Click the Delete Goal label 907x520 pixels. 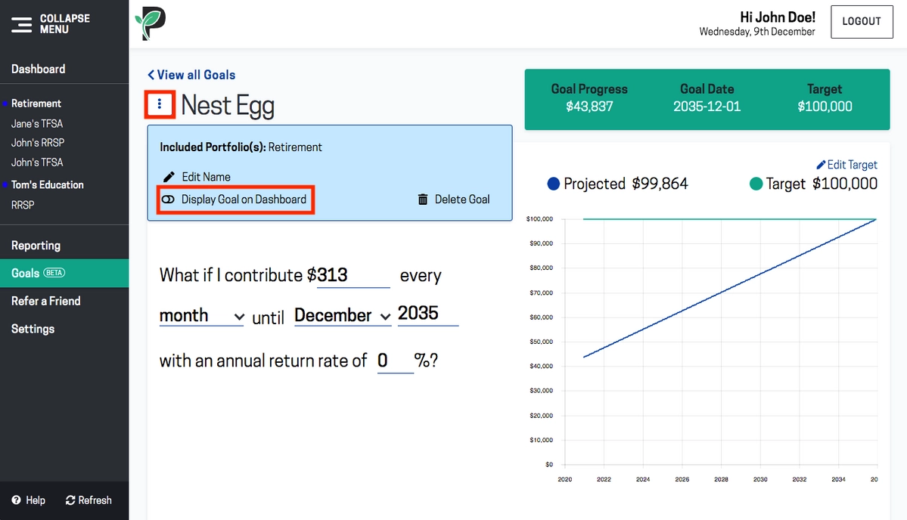tap(462, 200)
